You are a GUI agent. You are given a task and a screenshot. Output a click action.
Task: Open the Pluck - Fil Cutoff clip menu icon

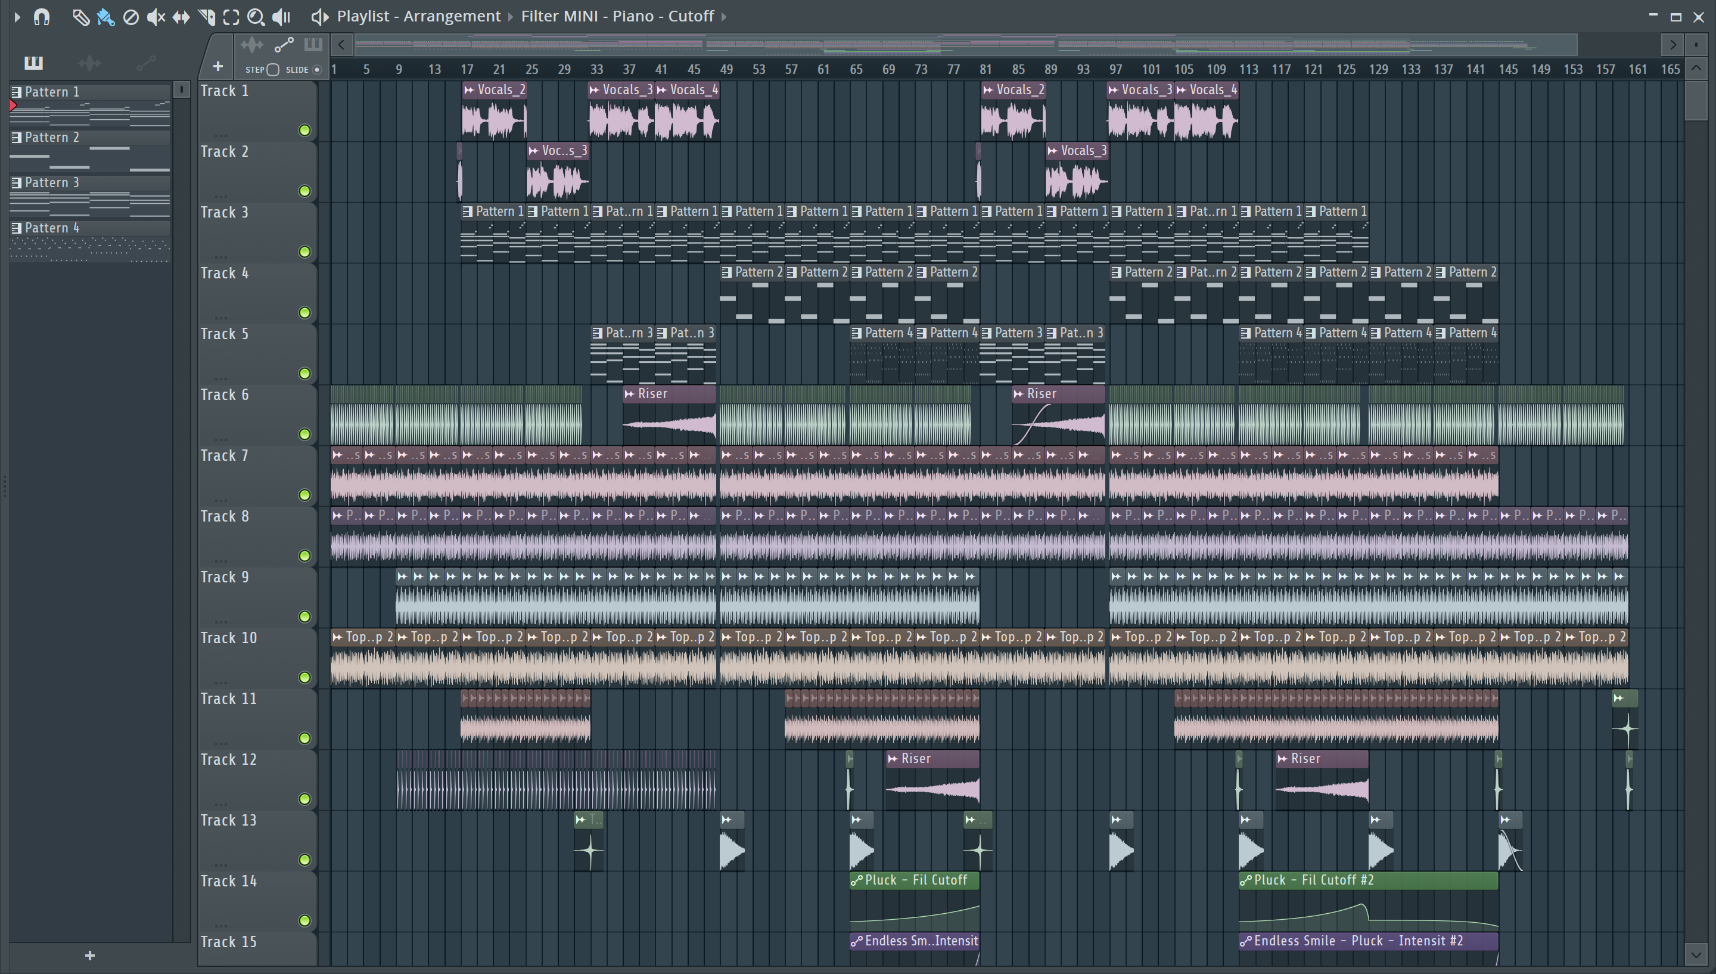tap(856, 880)
